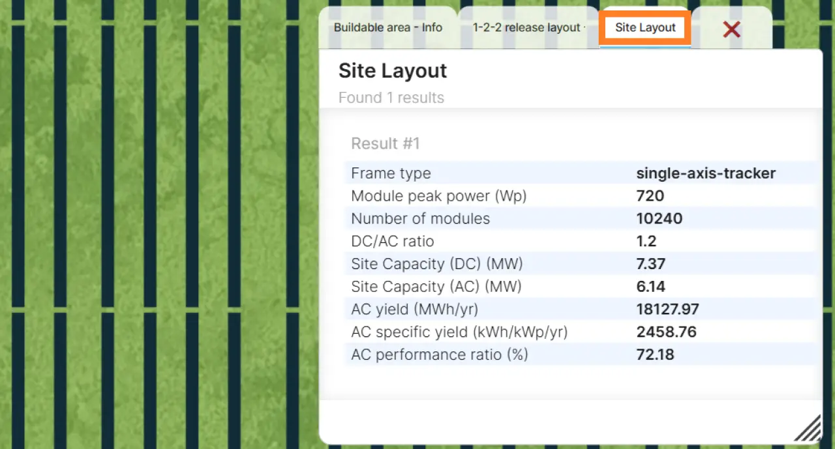The height and width of the screenshot is (449, 835).
Task: Select the Site Layout tab
Action: [645, 27]
